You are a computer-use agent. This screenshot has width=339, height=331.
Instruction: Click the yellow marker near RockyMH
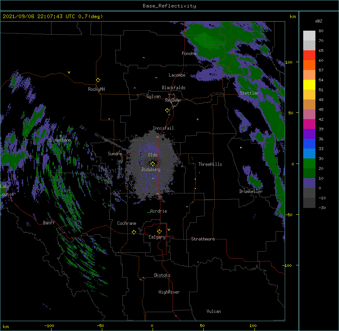98,80
